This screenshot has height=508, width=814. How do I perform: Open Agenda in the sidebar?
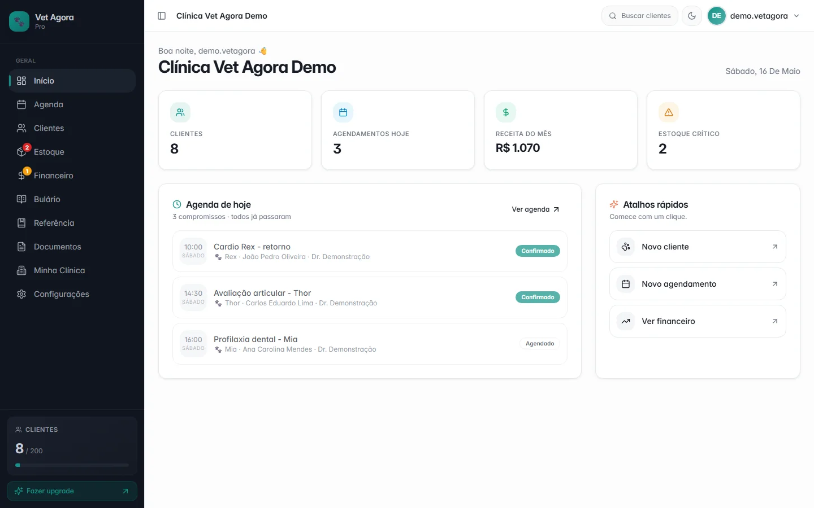[72, 104]
